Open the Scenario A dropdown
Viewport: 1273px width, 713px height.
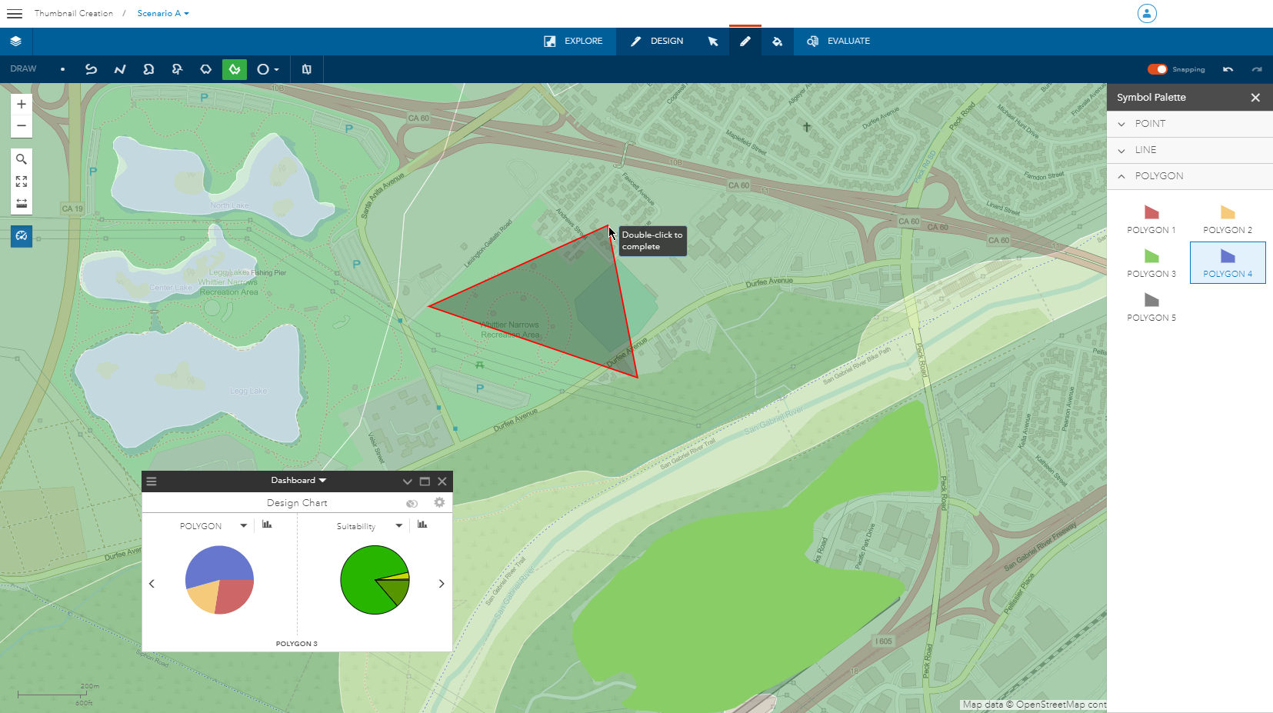[x=162, y=13]
